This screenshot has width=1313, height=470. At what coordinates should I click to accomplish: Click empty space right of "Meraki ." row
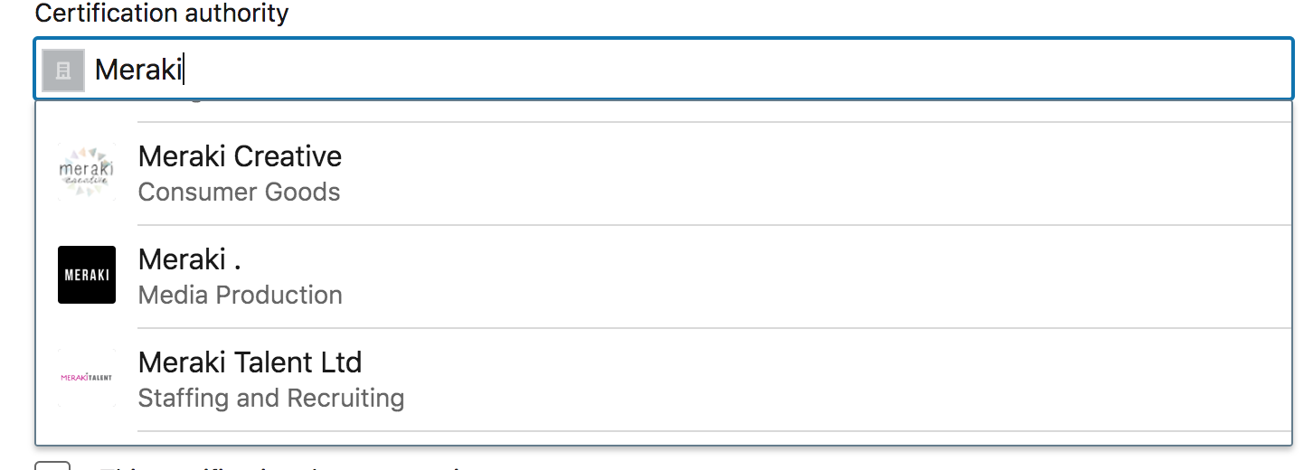814,277
